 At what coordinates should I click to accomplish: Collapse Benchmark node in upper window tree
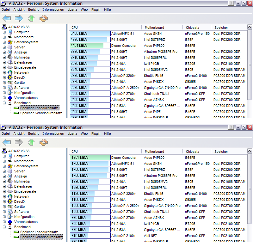(4, 103)
